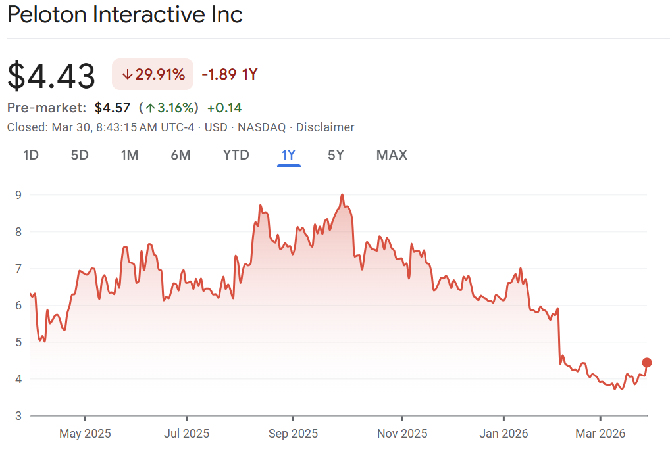
Task: Select the YTD range tab
Action: click(236, 155)
